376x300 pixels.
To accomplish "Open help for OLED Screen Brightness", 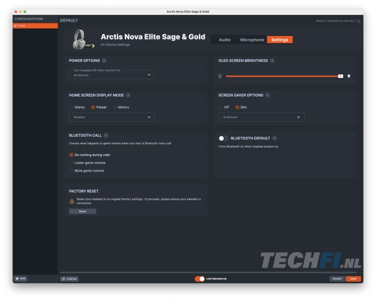I will (272, 61).
